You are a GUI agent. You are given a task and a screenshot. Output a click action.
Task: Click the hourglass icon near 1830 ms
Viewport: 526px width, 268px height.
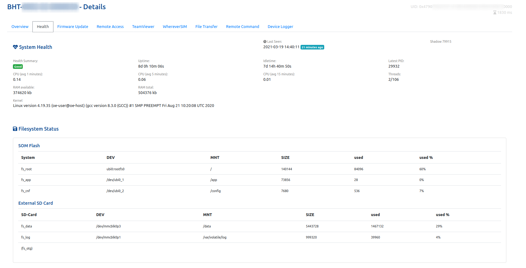[495, 13]
